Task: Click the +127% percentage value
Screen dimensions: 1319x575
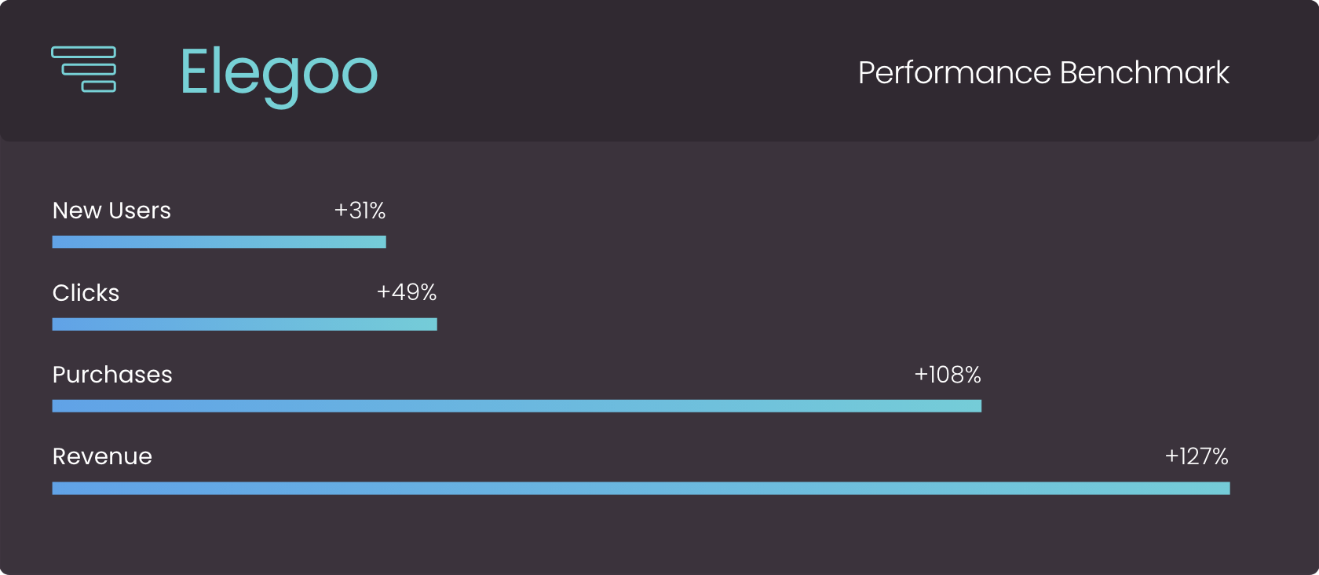Action: pyautogui.click(x=1196, y=456)
